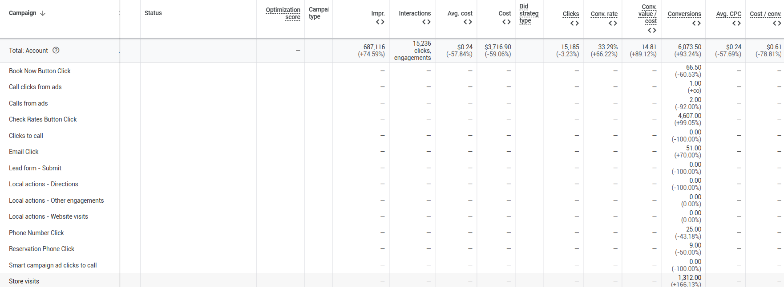Image resolution: width=784 pixels, height=287 pixels.
Task: Click the Phone Number Click row label
Action: point(36,233)
